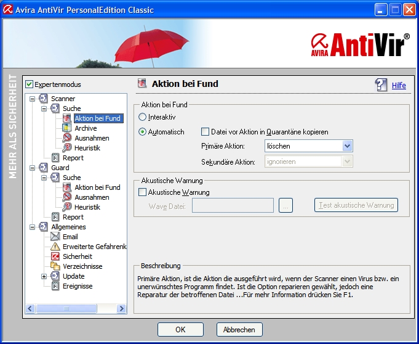The image size is (419, 344).
Task: Click the Wave Datei input field
Action: (233, 205)
